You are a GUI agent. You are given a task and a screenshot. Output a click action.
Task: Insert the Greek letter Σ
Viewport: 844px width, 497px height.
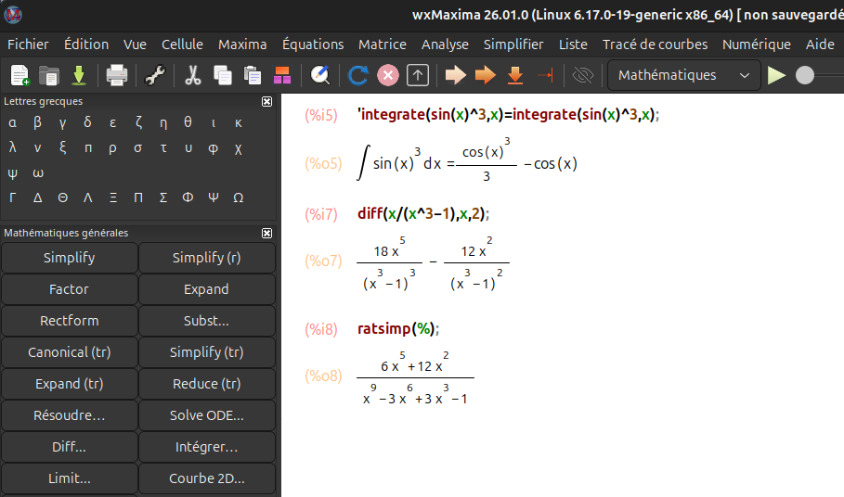tap(162, 197)
